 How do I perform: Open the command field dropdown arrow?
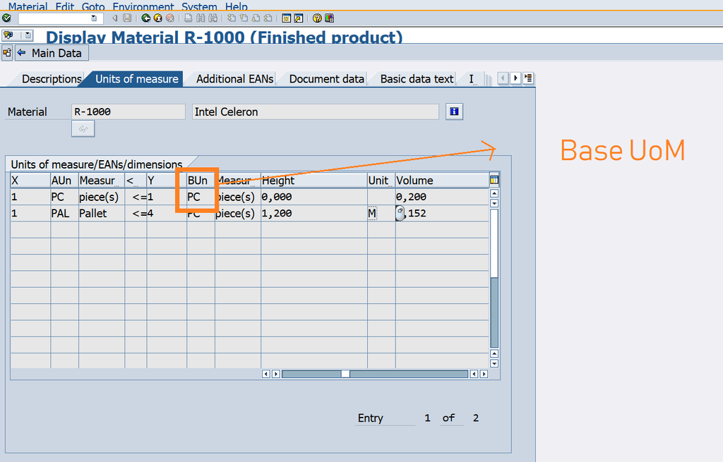coord(94,18)
